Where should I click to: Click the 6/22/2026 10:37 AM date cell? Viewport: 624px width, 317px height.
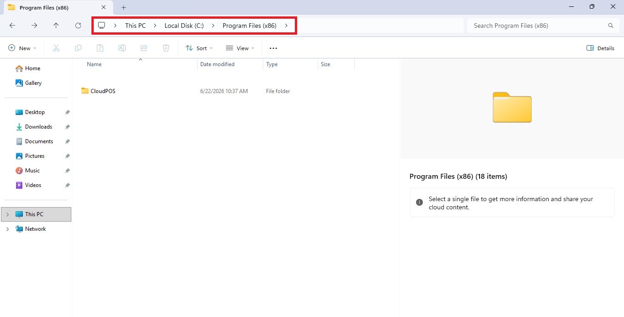point(224,91)
